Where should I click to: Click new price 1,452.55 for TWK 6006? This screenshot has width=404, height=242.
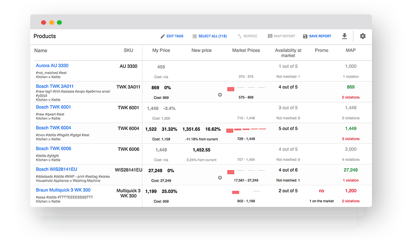201,150
